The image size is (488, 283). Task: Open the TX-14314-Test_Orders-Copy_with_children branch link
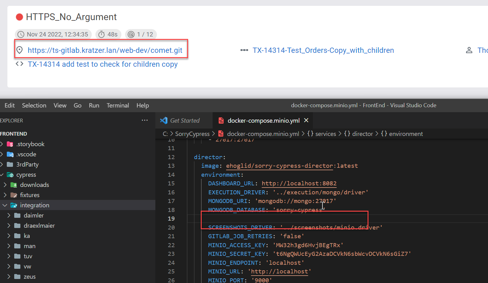[323, 50]
